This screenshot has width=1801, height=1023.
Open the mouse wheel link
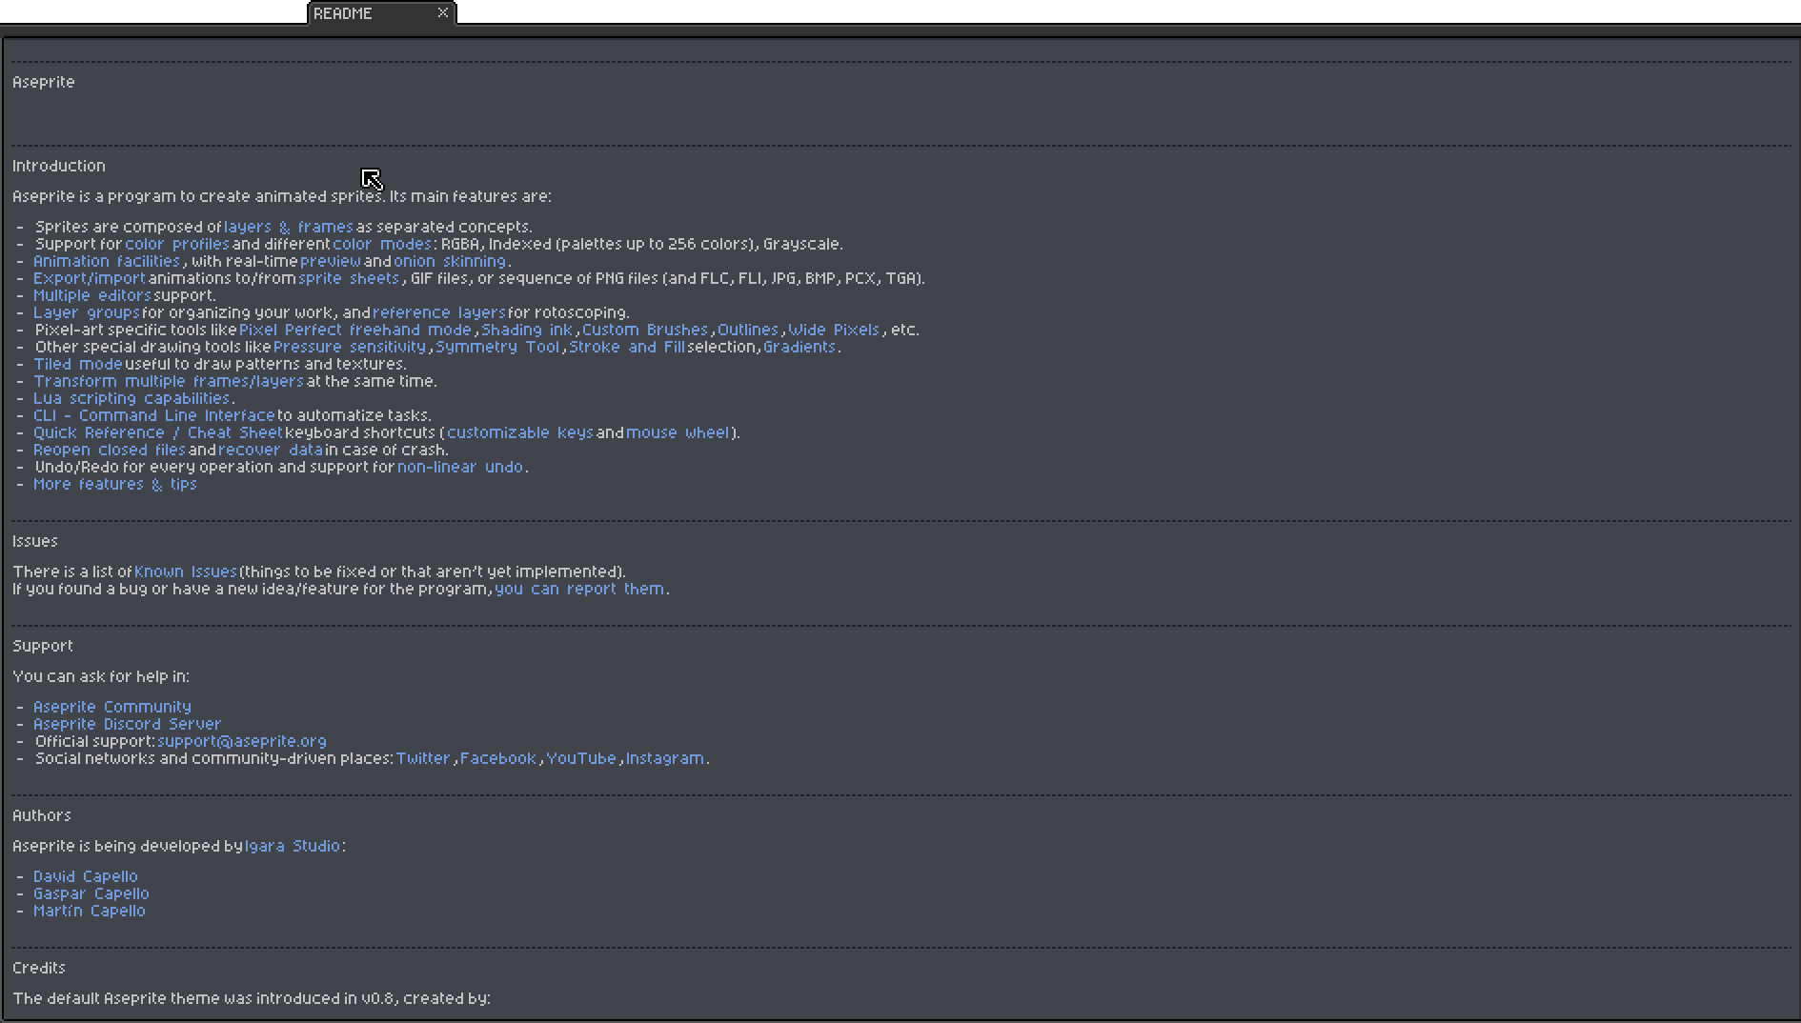[678, 432]
